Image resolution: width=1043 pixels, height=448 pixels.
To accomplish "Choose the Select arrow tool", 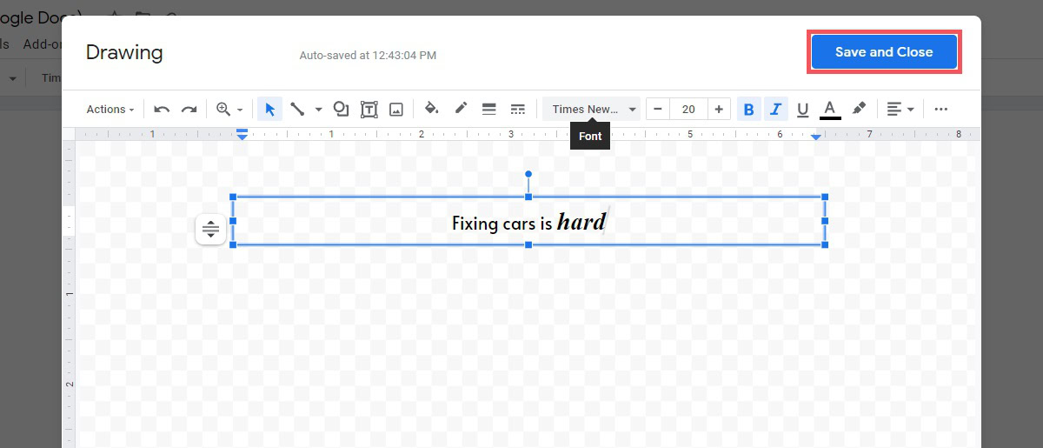I will pos(269,109).
